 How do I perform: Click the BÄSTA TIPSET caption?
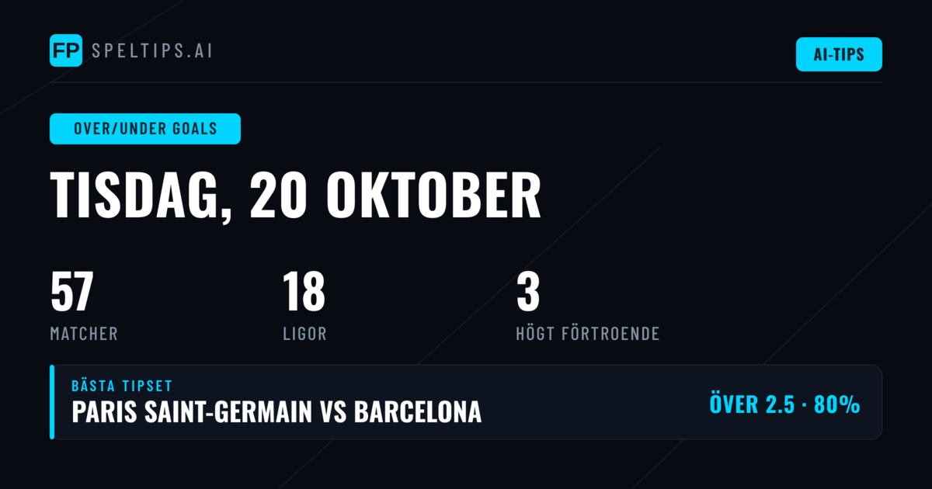pos(122,386)
